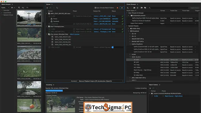
Task: Select the A001_C064 soccer field thumbnail
Action: 29,35
